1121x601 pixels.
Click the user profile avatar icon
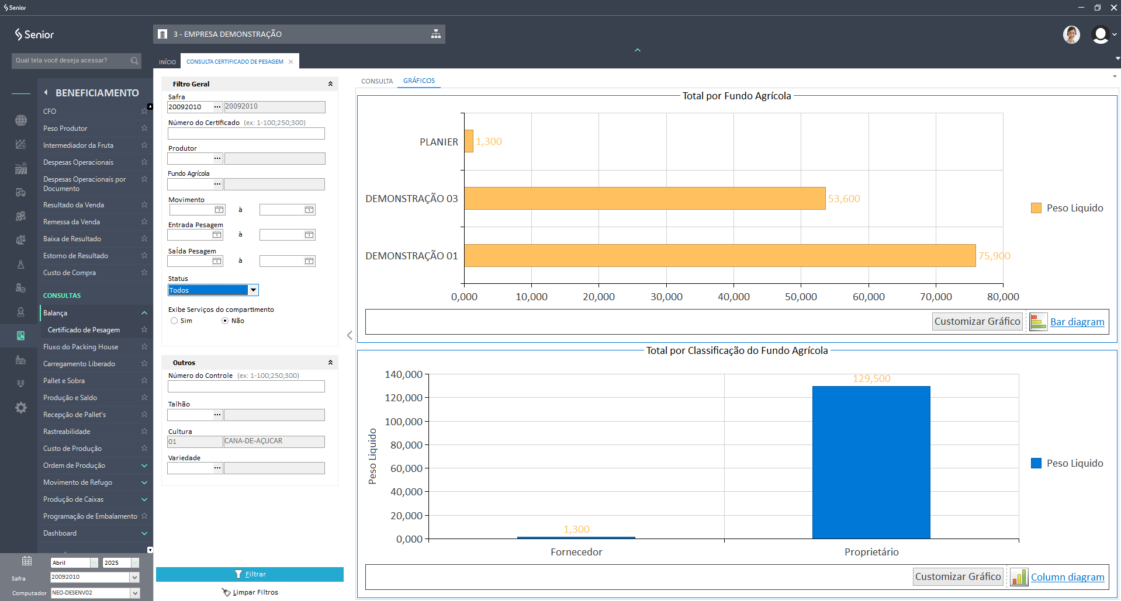coord(1100,35)
